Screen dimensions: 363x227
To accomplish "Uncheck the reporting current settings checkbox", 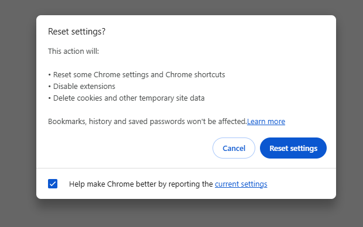I will click(x=53, y=184).
